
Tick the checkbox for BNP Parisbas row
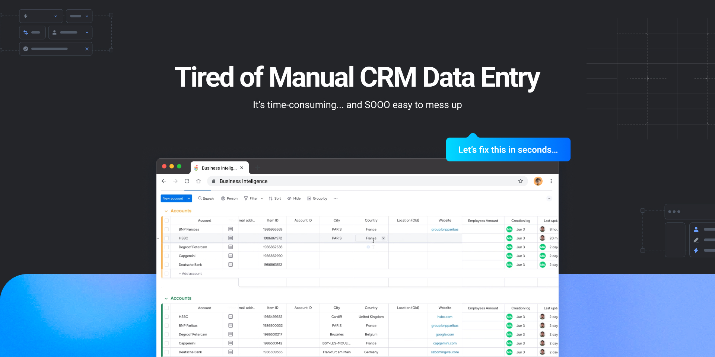click(166, 229)
